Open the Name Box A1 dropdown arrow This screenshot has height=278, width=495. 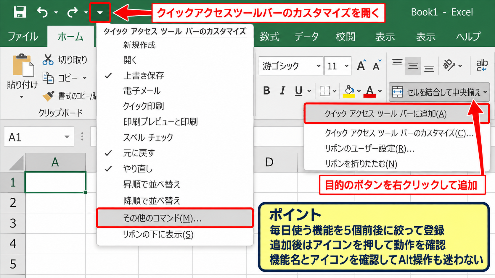(x=67, y=137)
